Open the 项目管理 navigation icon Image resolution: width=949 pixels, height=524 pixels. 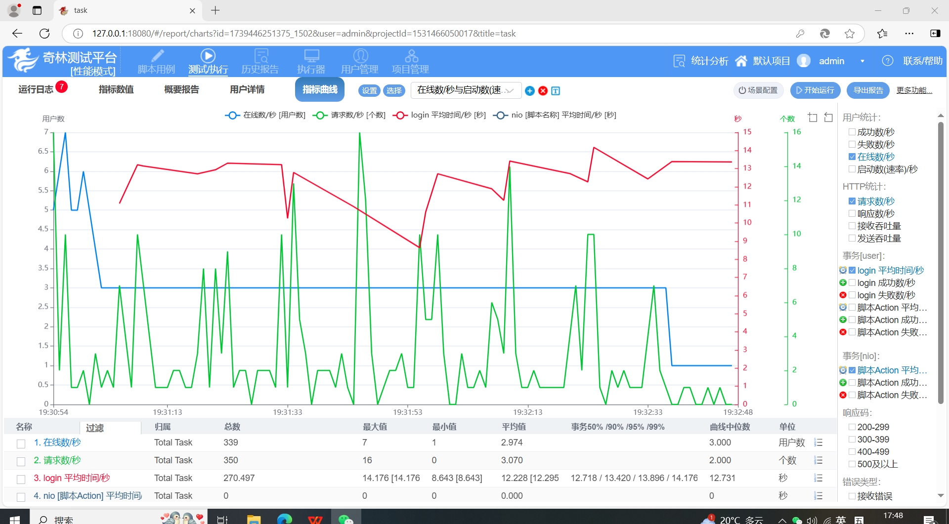(x=411, y=56)
